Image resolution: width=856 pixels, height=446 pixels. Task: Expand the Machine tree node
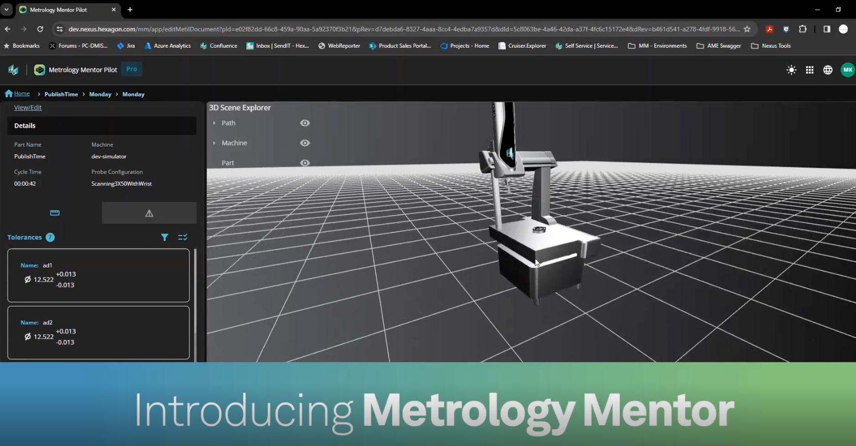(x=214, y=143)
